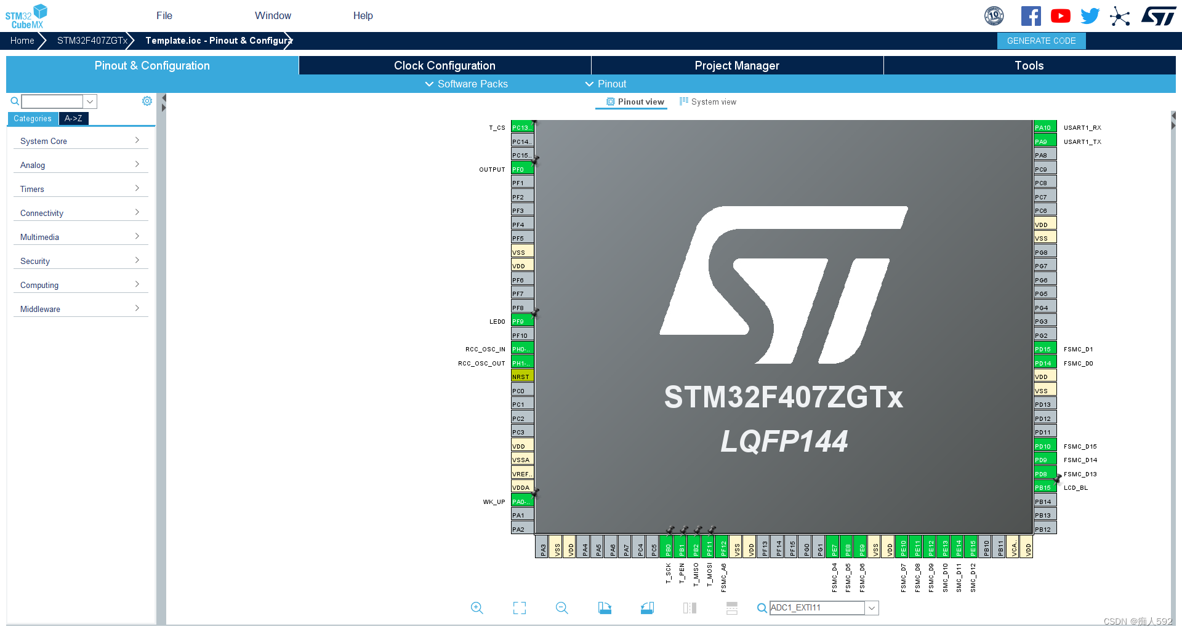
Task: Switch to the Tools tab
Action: coord(1029,65)
